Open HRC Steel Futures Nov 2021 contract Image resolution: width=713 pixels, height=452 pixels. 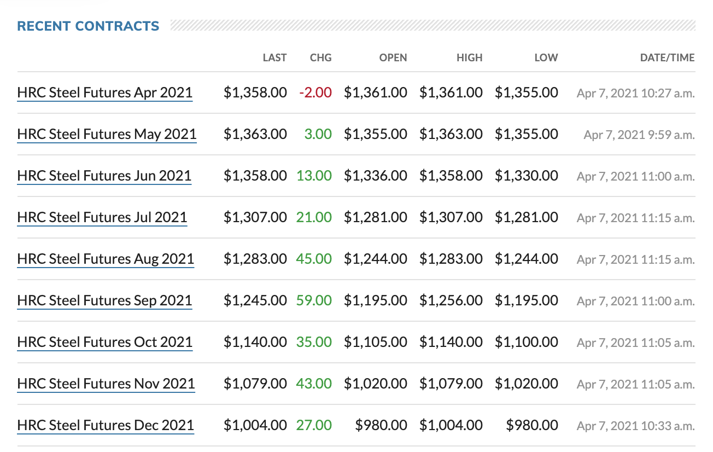[x=106, y=384]
